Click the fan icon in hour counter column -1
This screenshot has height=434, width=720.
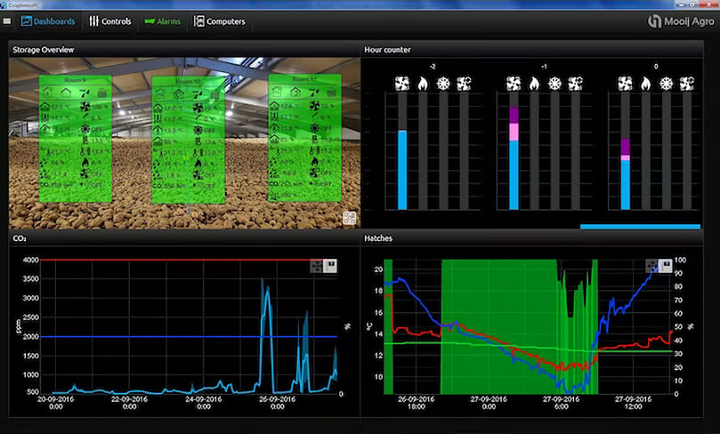point(514,84)
